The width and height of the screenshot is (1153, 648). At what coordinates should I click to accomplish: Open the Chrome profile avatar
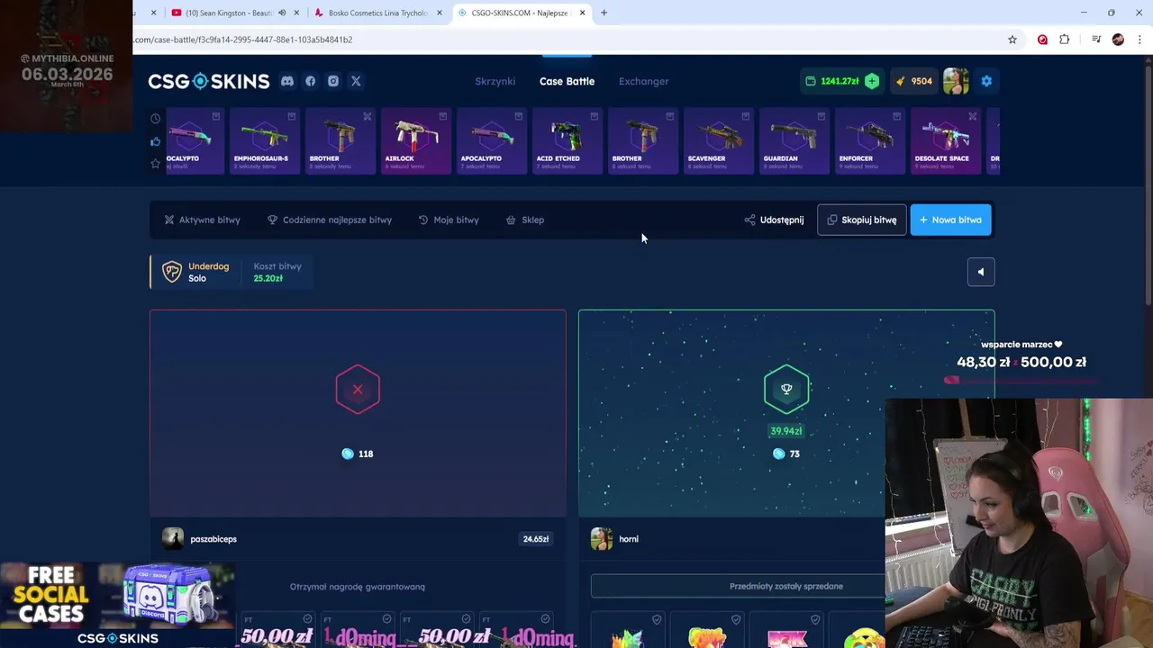[x=1118, y=40]
